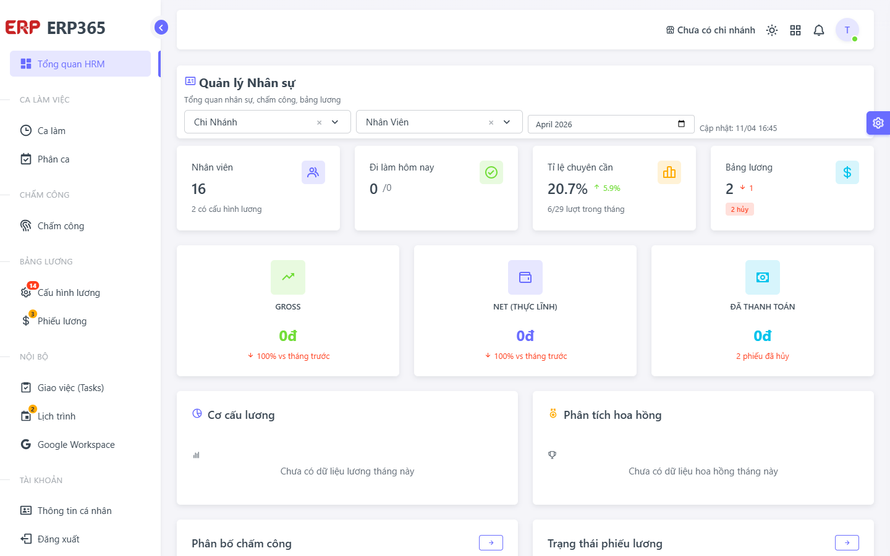Click Cập nhật: 11/04 16:45 timestamp
Viewport: 890px width, 556px height.
point(738,128)
